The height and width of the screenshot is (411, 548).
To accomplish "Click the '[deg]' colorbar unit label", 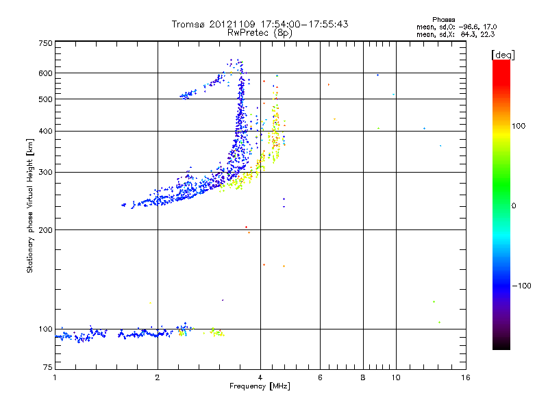I will click(x=503, y=55).
